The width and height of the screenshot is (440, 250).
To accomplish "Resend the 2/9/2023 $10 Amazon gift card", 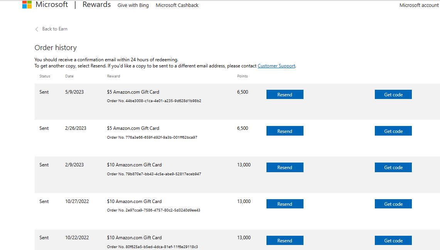I will [x=285, y=167].
